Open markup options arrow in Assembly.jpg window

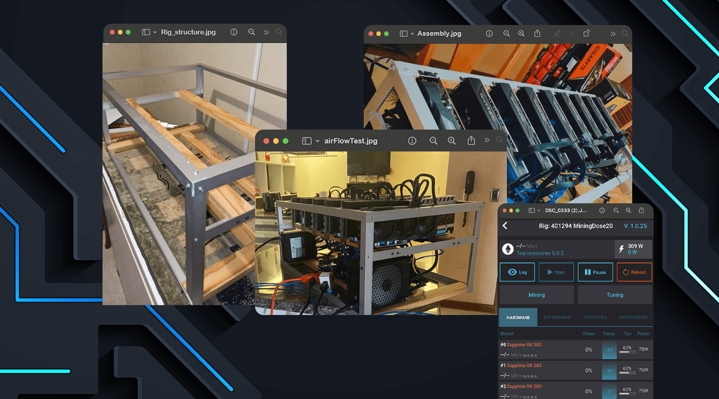pyautogui.click(x=571, y=34)
